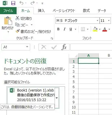Expand the font size dropdown arrow
Image resolution: width=112 pixels, height=115 pixels.
pos(109,20)
